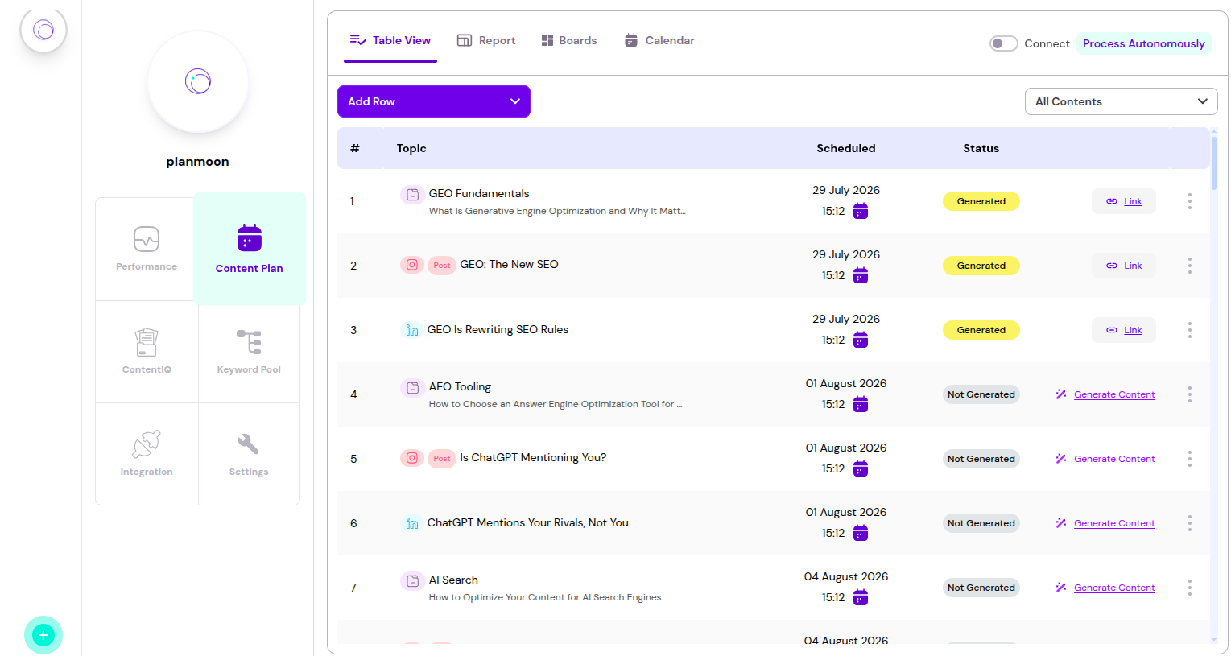The width and height of the screenshot is (1231, 656).
Task: Open more options for Is ChatGPT Mentioning You?
Action: click(x=1189, y=459)
